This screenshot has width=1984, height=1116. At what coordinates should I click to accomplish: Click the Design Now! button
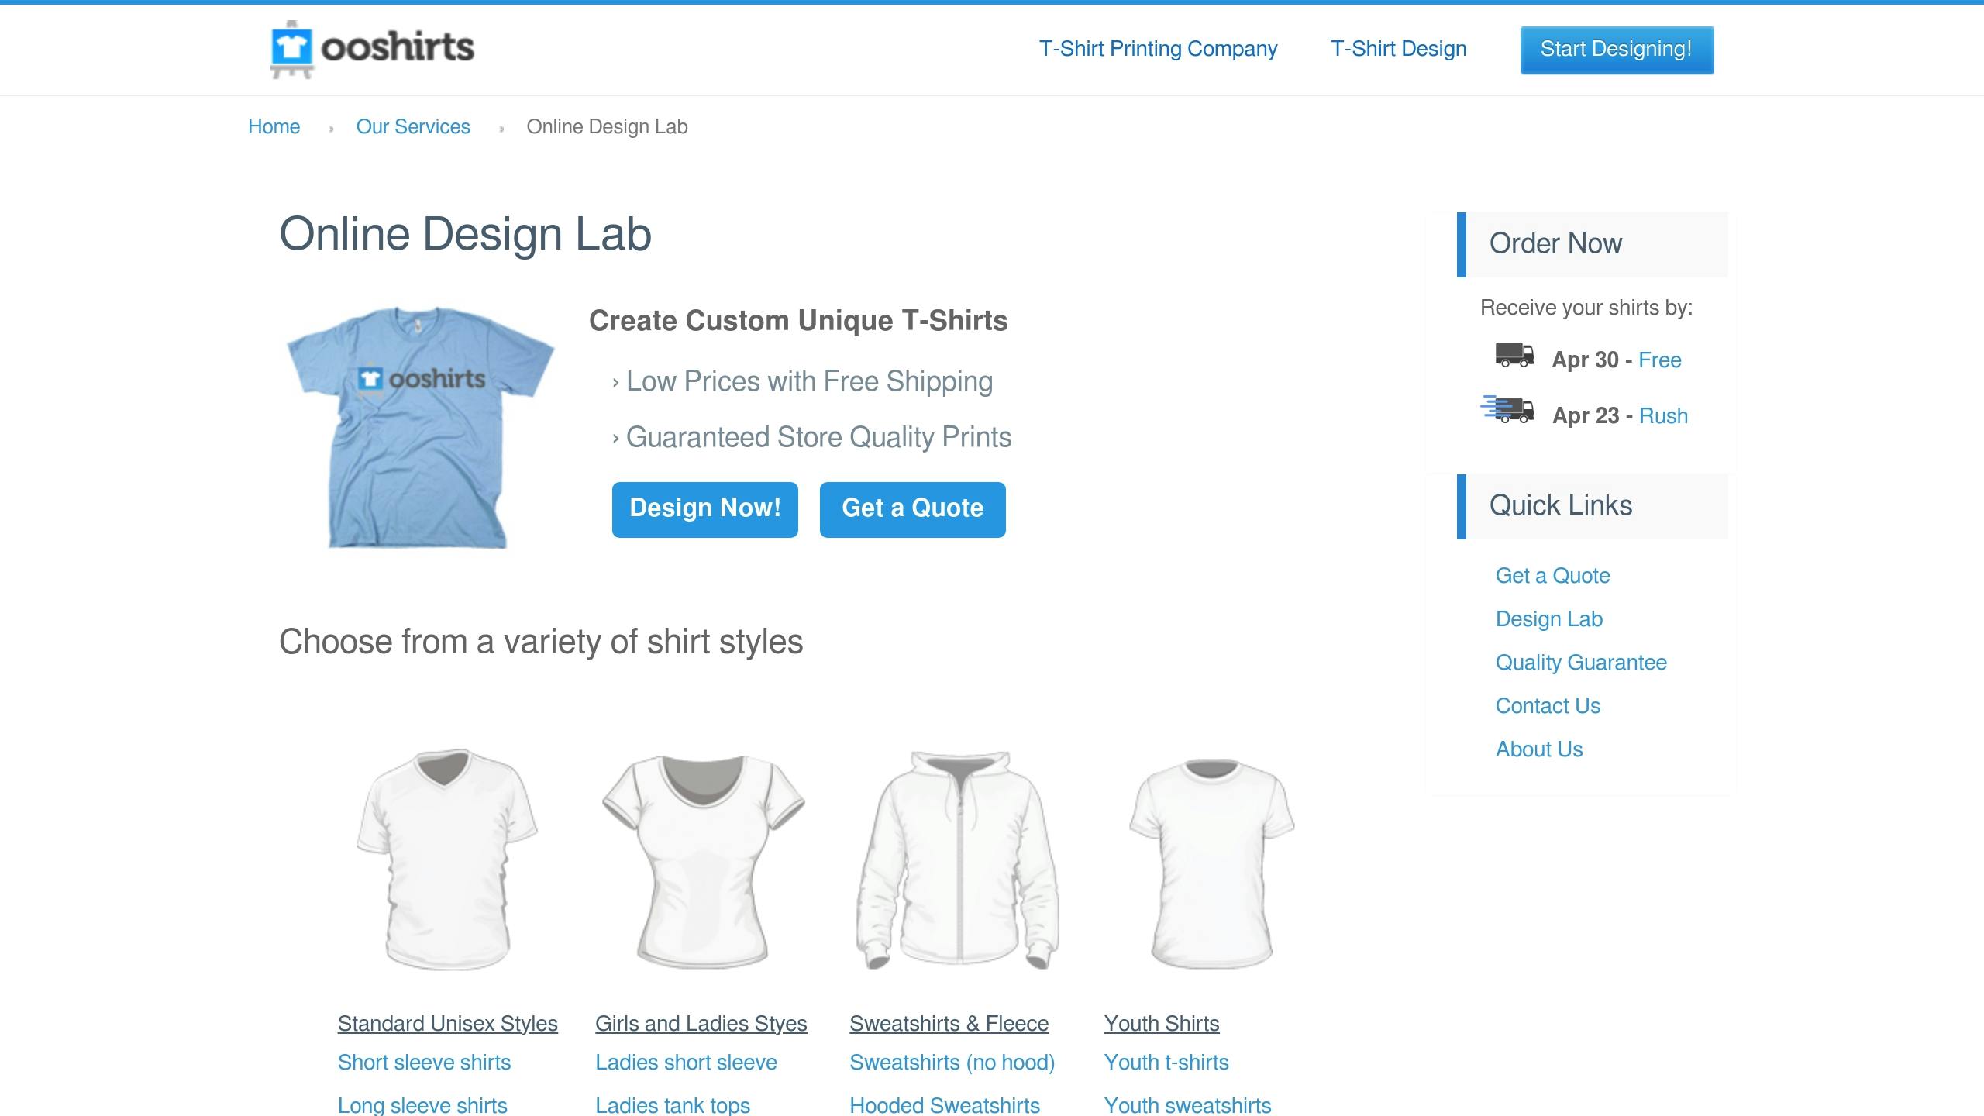point(705,509)
